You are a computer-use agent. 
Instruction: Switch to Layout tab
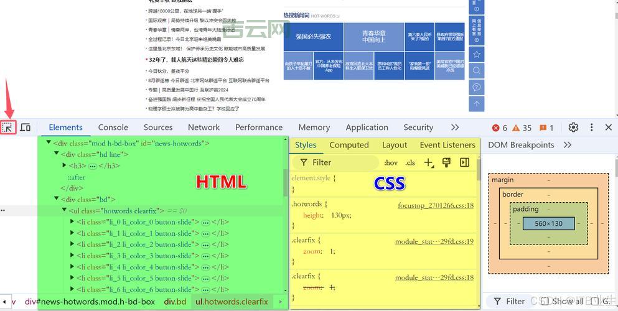point(395,145)
